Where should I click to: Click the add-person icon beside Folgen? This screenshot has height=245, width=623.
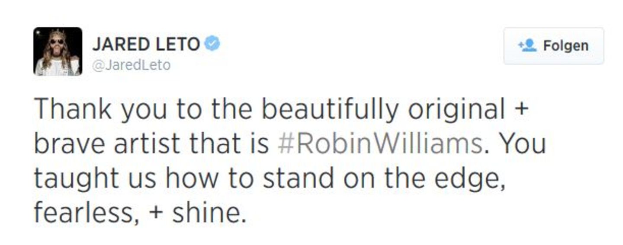click(x=527, y=46)
